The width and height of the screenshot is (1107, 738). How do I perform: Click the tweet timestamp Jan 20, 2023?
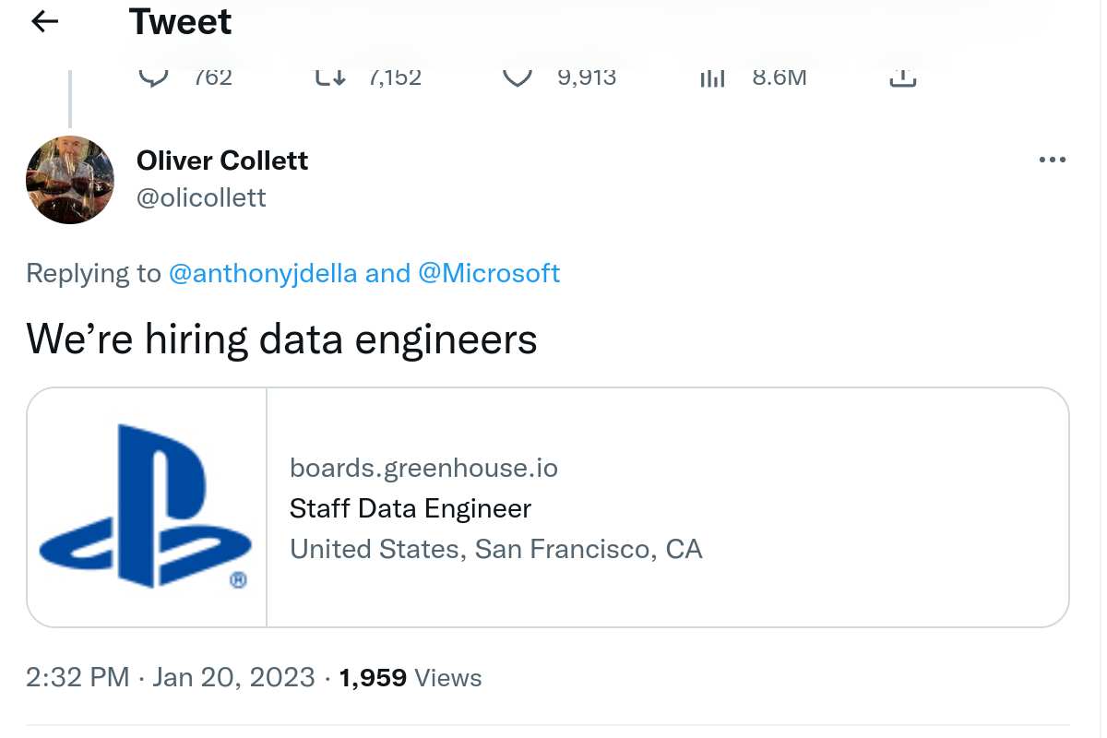(233, 677)
